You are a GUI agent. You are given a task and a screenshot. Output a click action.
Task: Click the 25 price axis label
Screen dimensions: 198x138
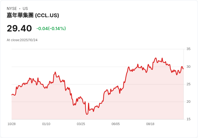[188, 84]
